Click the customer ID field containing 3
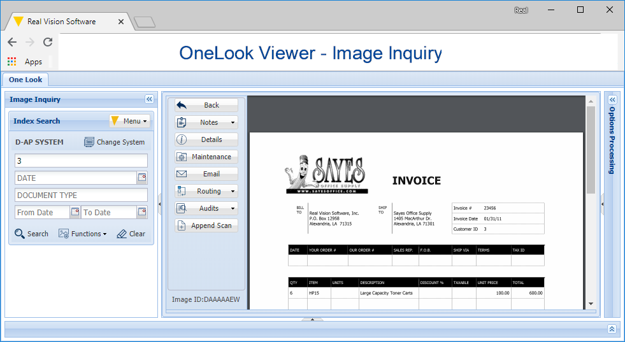This screenshot has width=625, height=342. click(81, 160)
